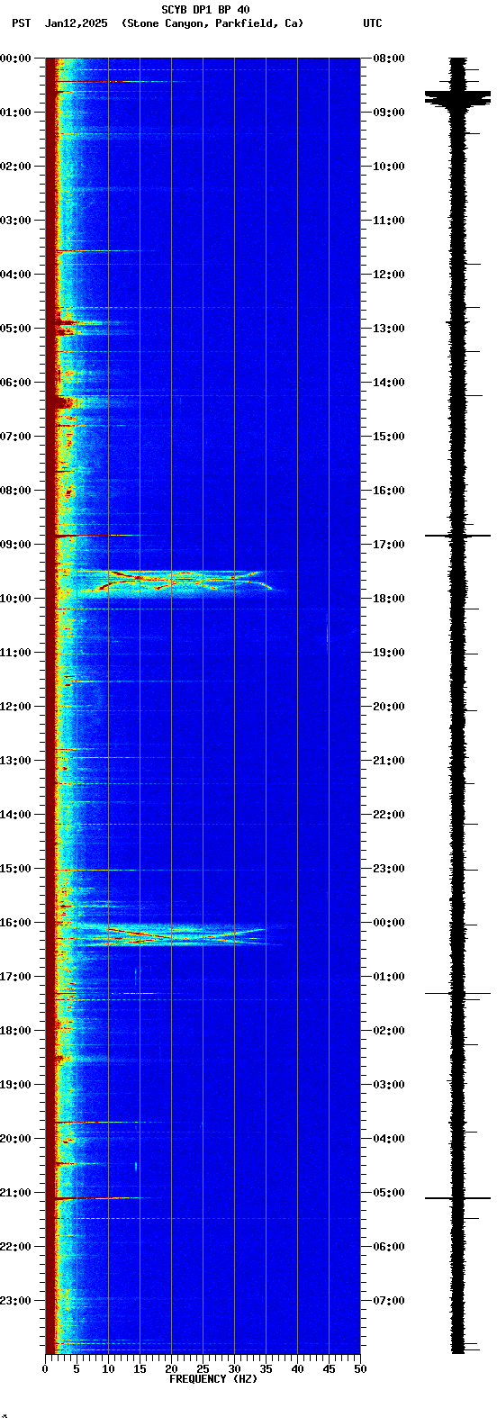Click '01:00' on the left PST axis
The width and height of the screenshot is (497, 1426).
(15, 113)
